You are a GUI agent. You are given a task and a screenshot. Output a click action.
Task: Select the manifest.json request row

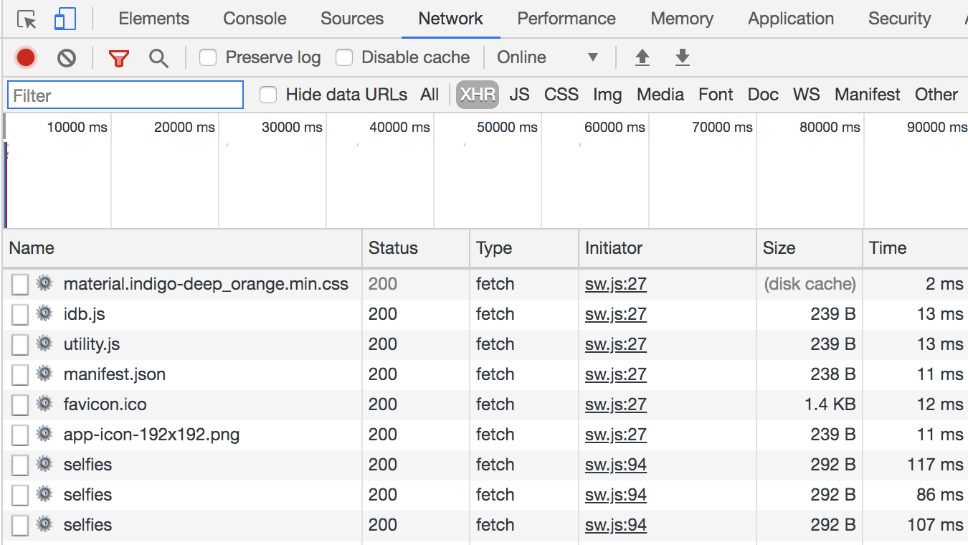click(x=115, y=374)
